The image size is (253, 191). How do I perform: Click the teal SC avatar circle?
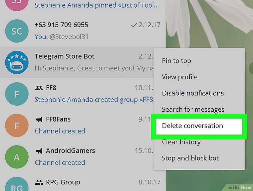17,31
